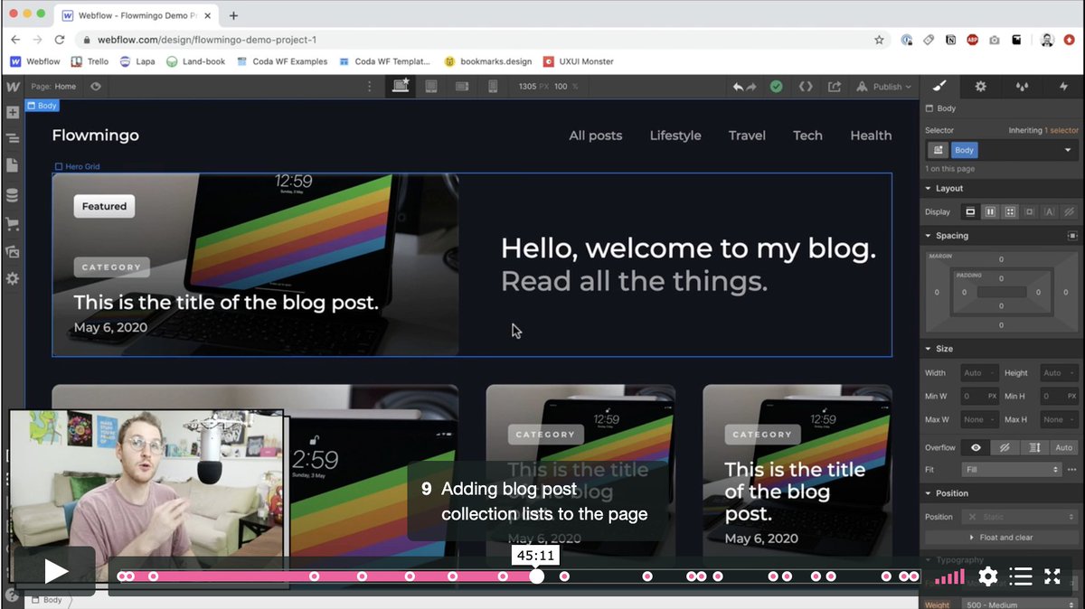Click the overflow Auto button

click(x=1064, y=447)
